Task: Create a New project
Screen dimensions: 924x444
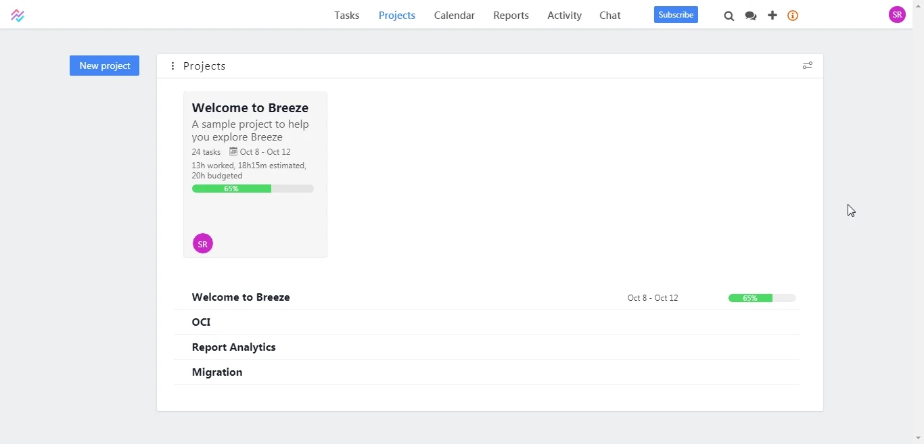Action: coord(104,66)
